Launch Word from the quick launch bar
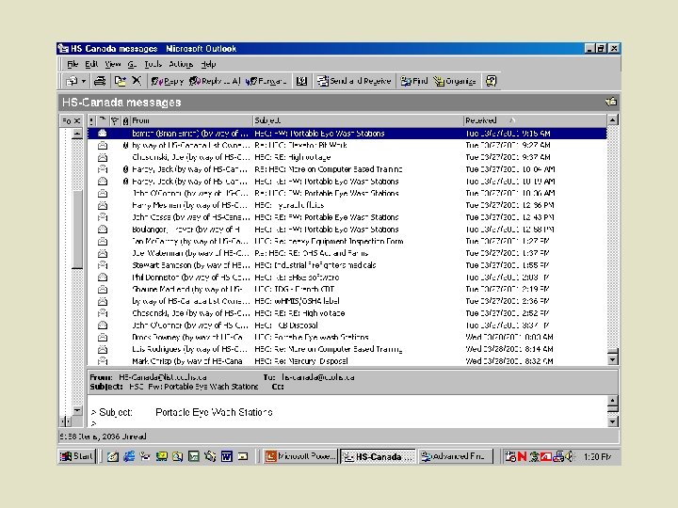678x508 pixels. click(227, 456)
